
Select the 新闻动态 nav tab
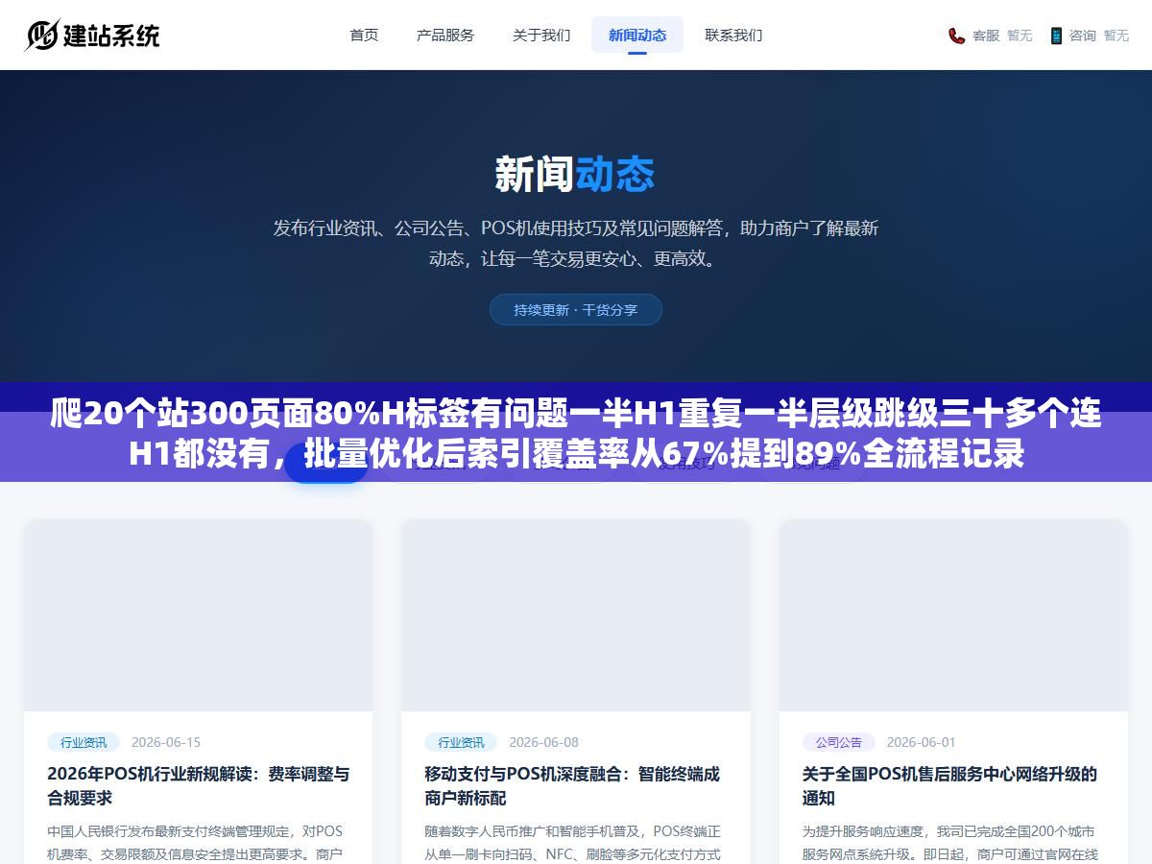click(x=637, y=35)
